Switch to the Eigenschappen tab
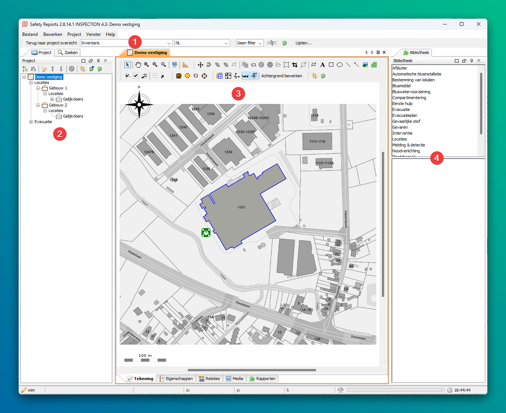Screen dimensions: 506x413 [176, 379]
